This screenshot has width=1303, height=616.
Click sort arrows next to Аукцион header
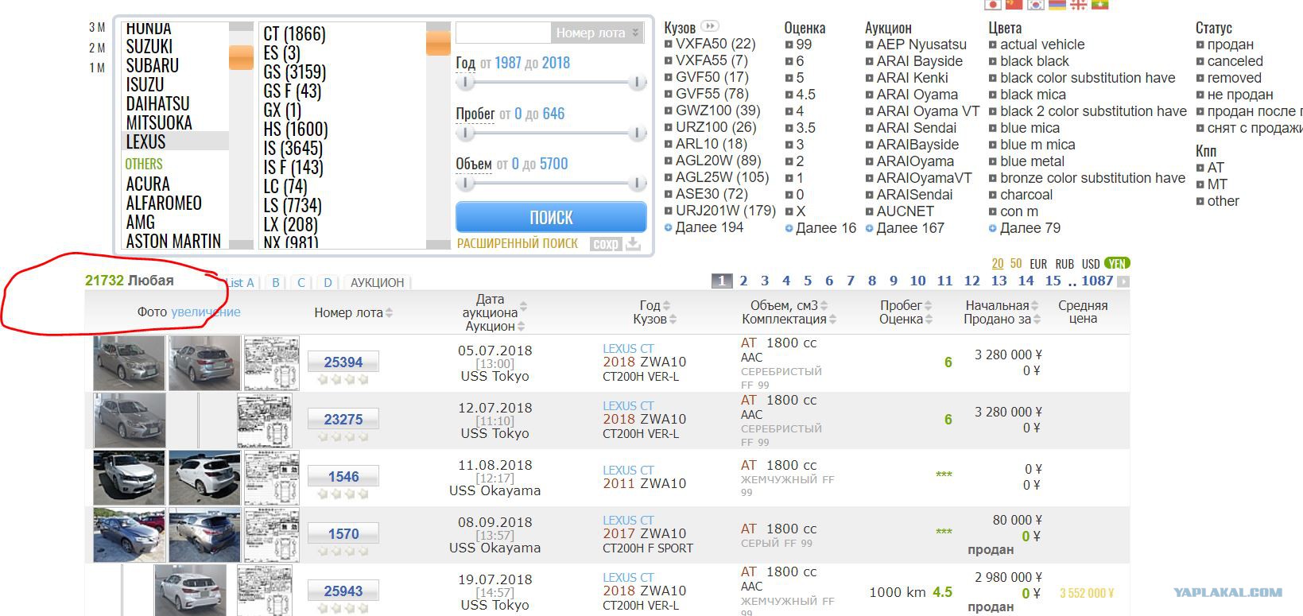(x=521, y=327)
